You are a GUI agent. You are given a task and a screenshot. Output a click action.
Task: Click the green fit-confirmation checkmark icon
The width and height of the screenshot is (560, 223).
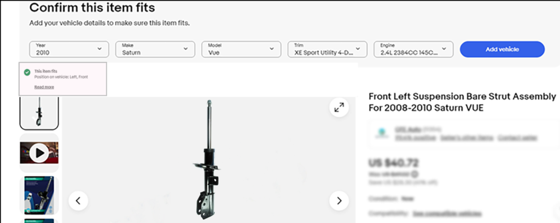(x=27, y=73)
